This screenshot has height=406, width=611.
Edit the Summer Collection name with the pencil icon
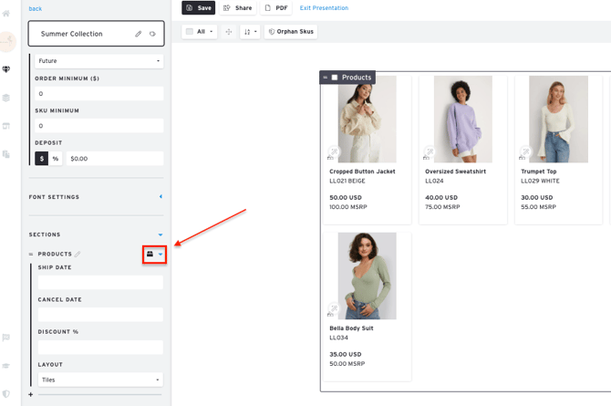coord(139,35)
